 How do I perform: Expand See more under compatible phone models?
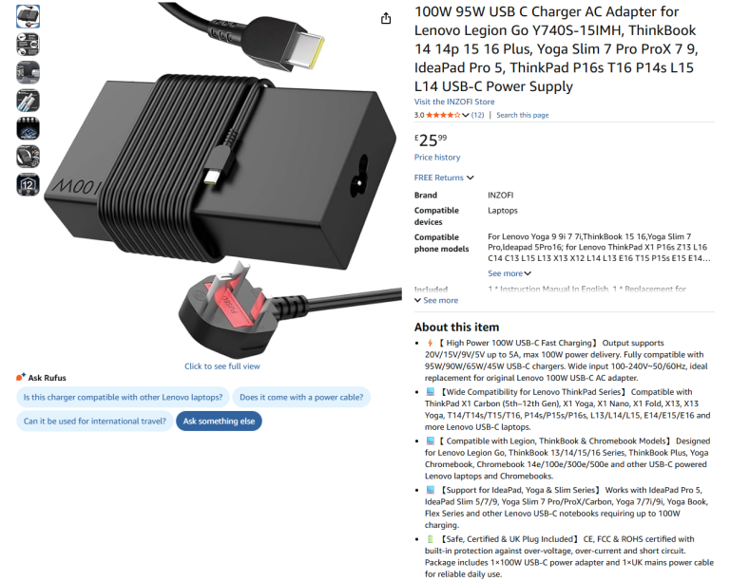(x=509, y=273)
